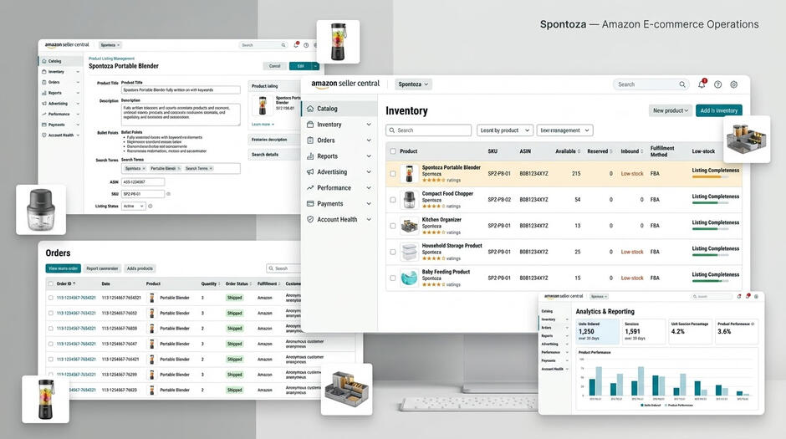This screenshot has width=786, height=439.
Task: Open notifications bell in Inventory window
Action: click(x=702, y=84)
